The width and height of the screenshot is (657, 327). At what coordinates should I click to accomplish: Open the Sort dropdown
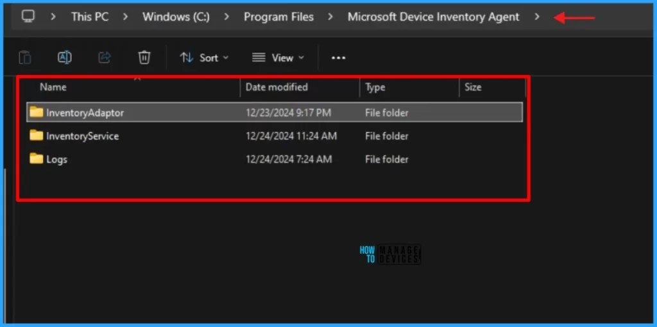[204, 58]
